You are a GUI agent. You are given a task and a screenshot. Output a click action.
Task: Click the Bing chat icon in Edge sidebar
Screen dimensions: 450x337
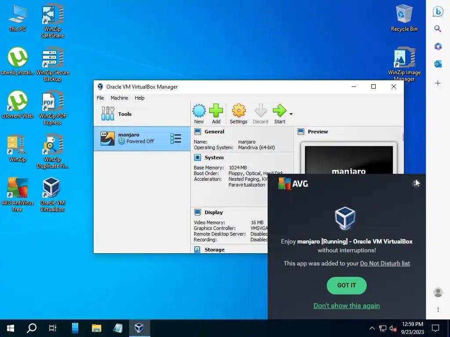click(438, 11)
